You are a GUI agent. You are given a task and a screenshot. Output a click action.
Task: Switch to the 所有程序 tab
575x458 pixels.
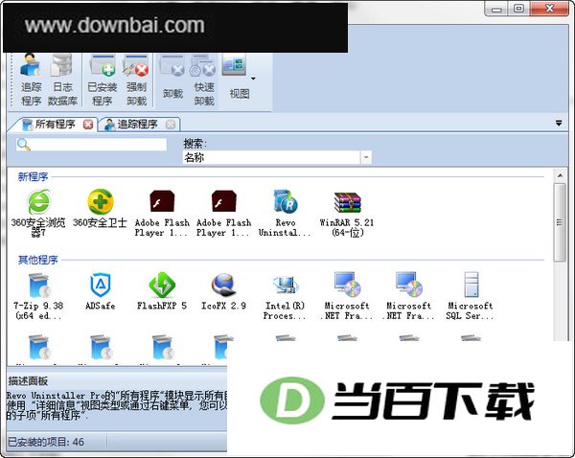tap(55, 124)
